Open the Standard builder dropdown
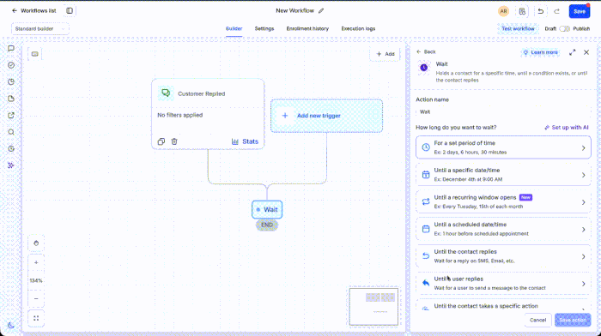The height and width of the screenshot is (336, 601). (x=39, y=28)
